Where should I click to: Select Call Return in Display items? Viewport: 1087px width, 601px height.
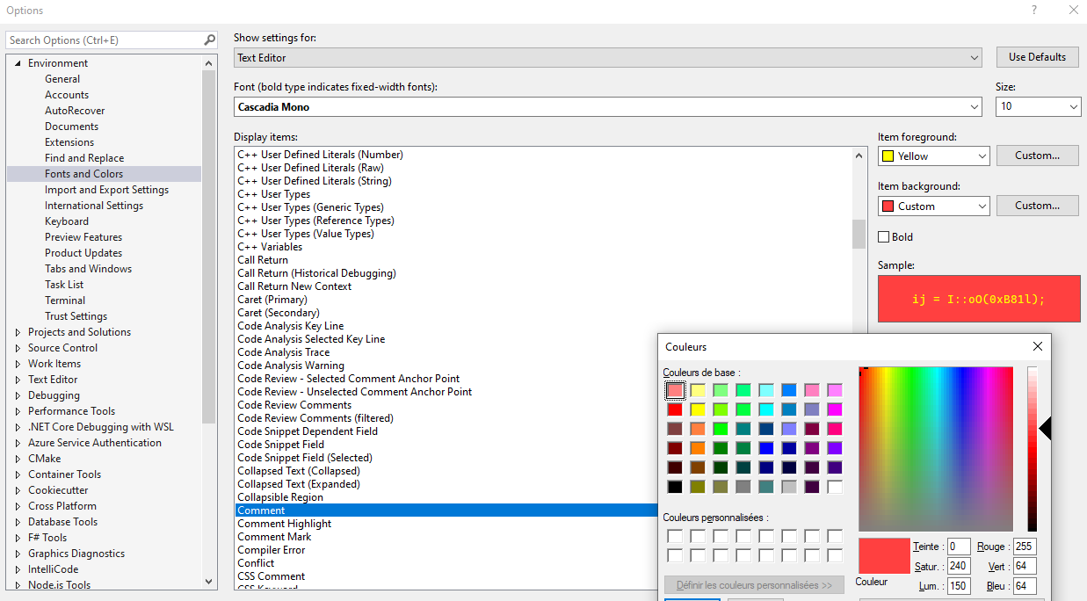pos(263,260)
